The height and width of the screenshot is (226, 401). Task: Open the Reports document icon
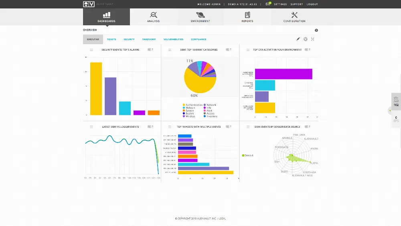247,15
